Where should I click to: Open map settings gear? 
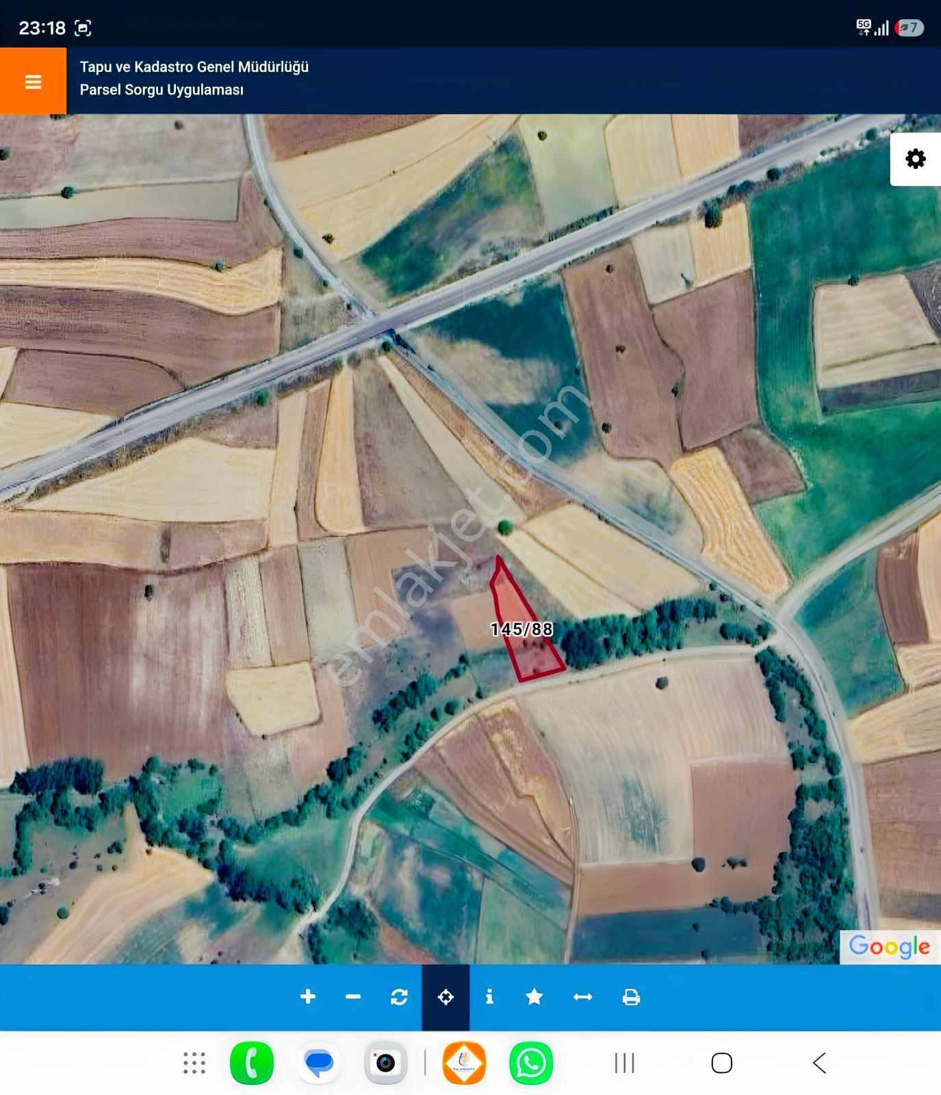(x=915, y=159)
